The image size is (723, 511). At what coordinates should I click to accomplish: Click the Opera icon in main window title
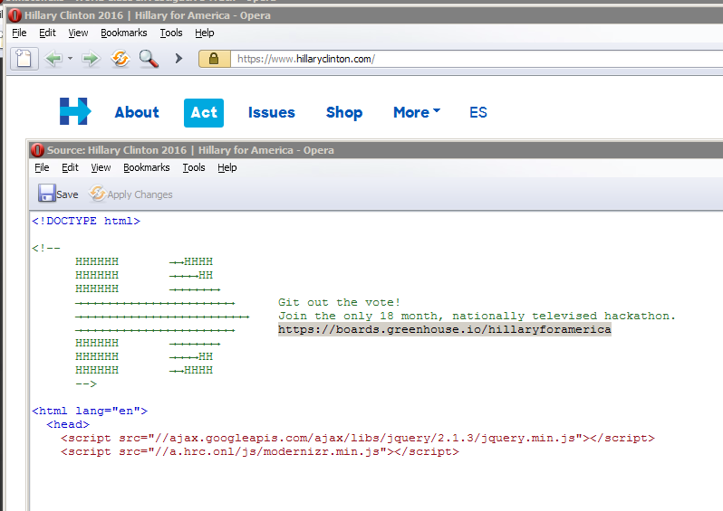point(14,15)
